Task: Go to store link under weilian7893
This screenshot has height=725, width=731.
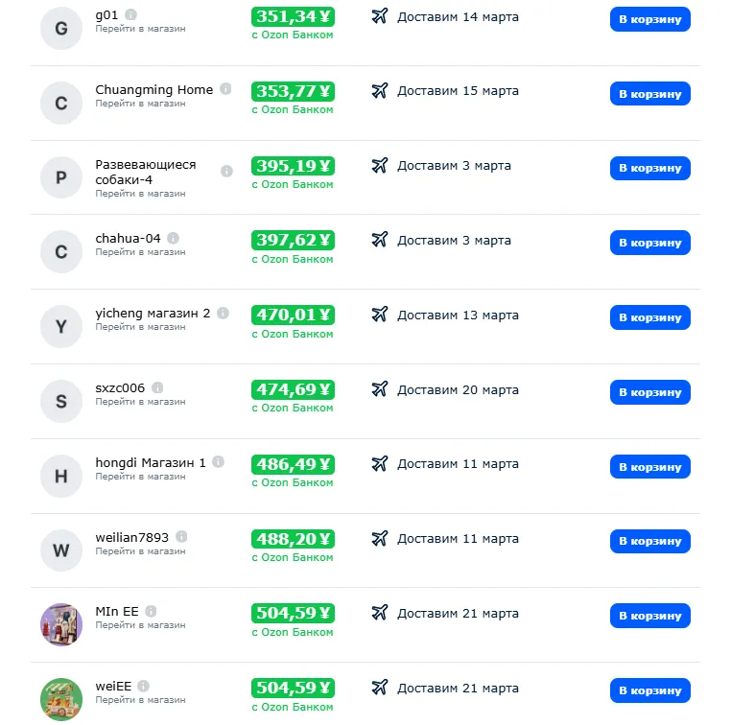Action: tap(140, 551)
